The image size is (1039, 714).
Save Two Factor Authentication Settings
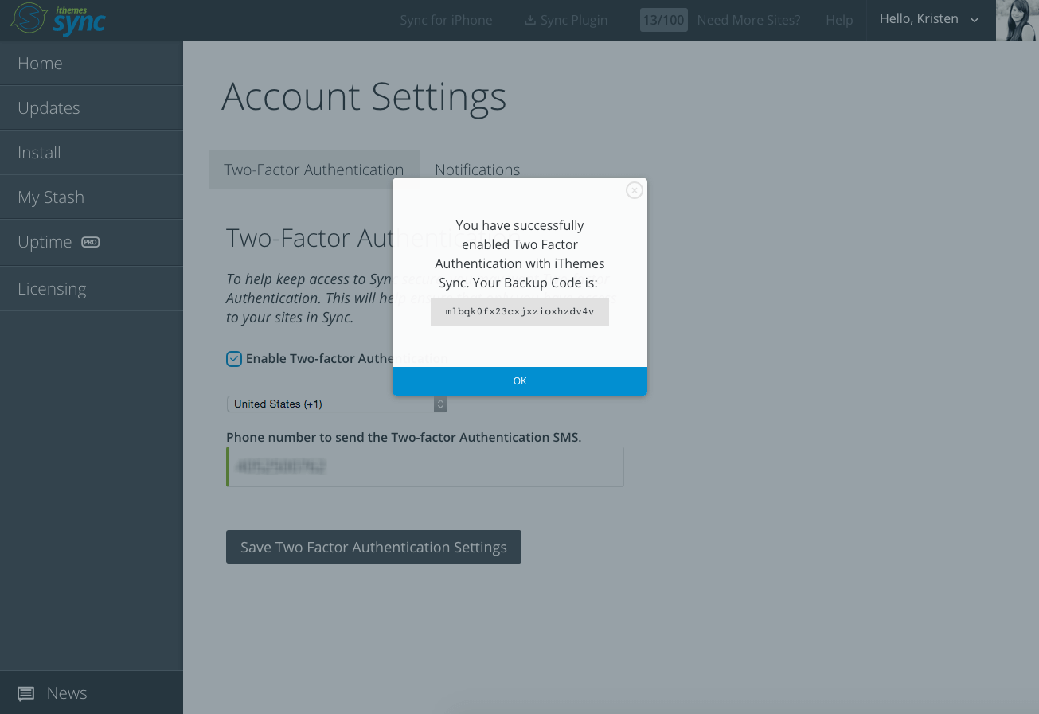coord(373,547)
